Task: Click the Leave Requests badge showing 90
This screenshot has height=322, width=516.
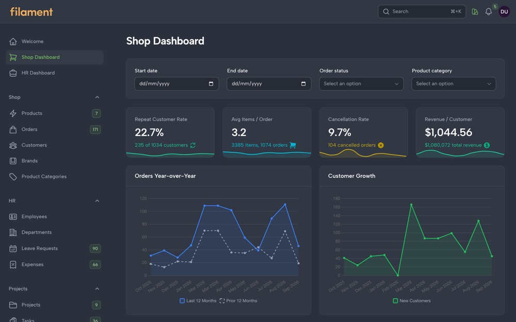Action: (95, 248)
